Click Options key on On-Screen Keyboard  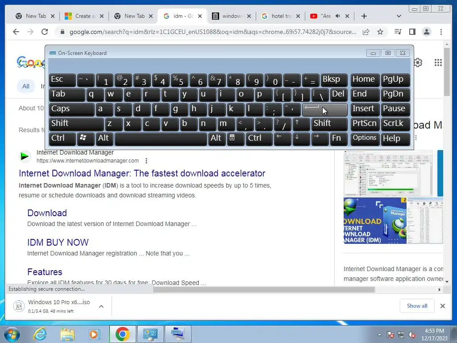(365, 139)
